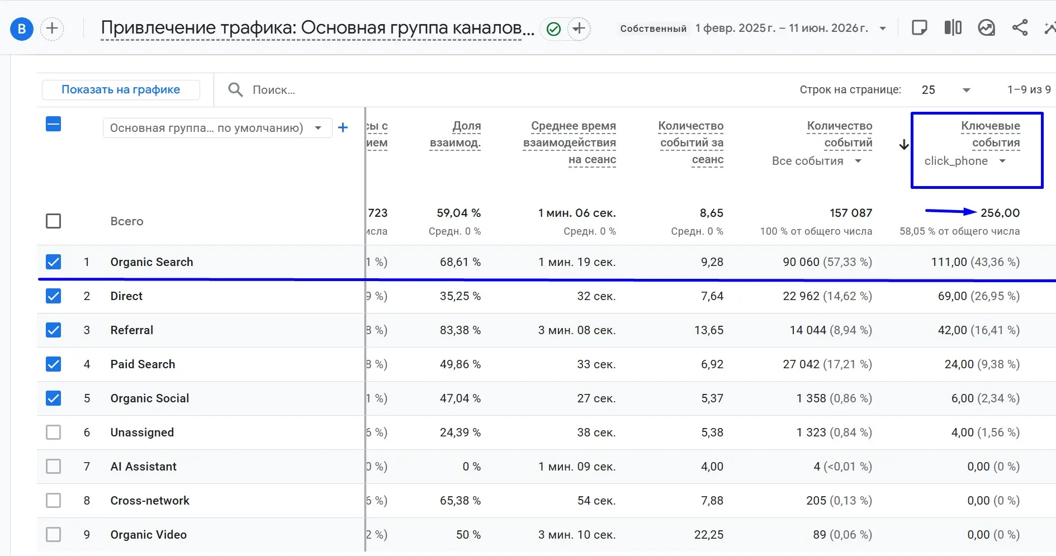Screen dimensions: 1056x556
Task: Select the AI Assistant channel name
Action: pyautogui.click(x=143, y=467)
